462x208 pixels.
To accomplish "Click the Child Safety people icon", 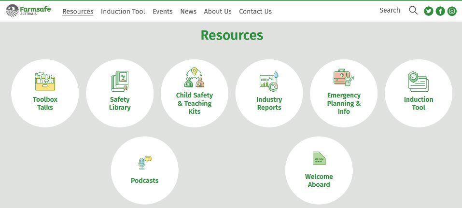I will [195, 78].
